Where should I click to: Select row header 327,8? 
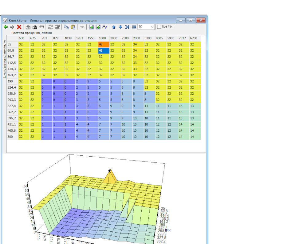[x=12, y=106]
